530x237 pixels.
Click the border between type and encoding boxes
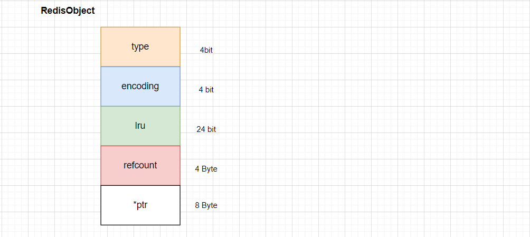pyautogui.click(x=140, y=67)
